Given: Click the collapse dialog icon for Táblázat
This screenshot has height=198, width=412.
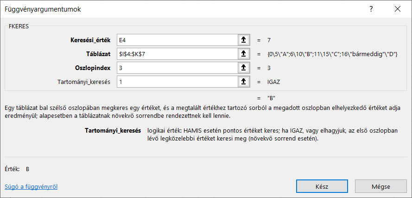Looking at the screenshot, I should tap(243, 54).
